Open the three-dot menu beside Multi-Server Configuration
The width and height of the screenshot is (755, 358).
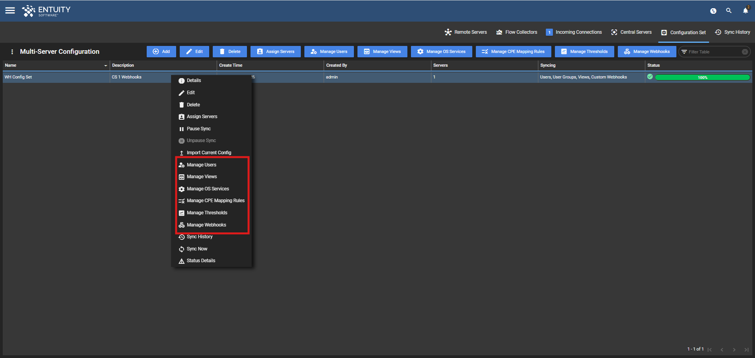12,51
